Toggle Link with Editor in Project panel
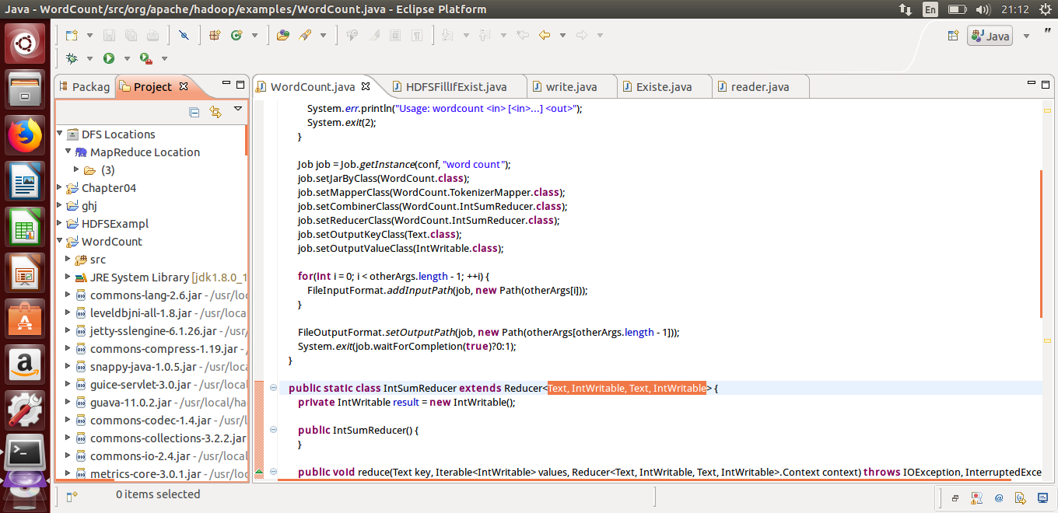1058x513 pixels. 215,112
